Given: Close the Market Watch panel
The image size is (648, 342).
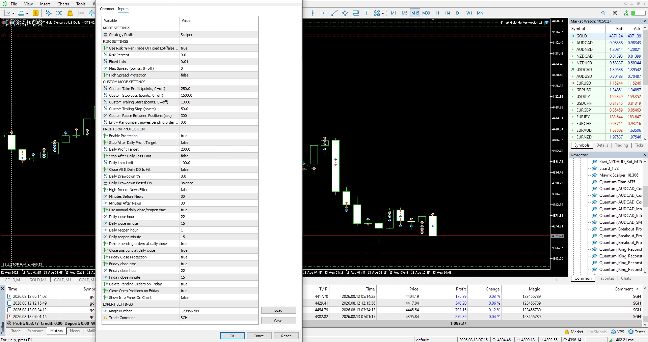Looking at the screenshot, I should (x=644, y=21).
